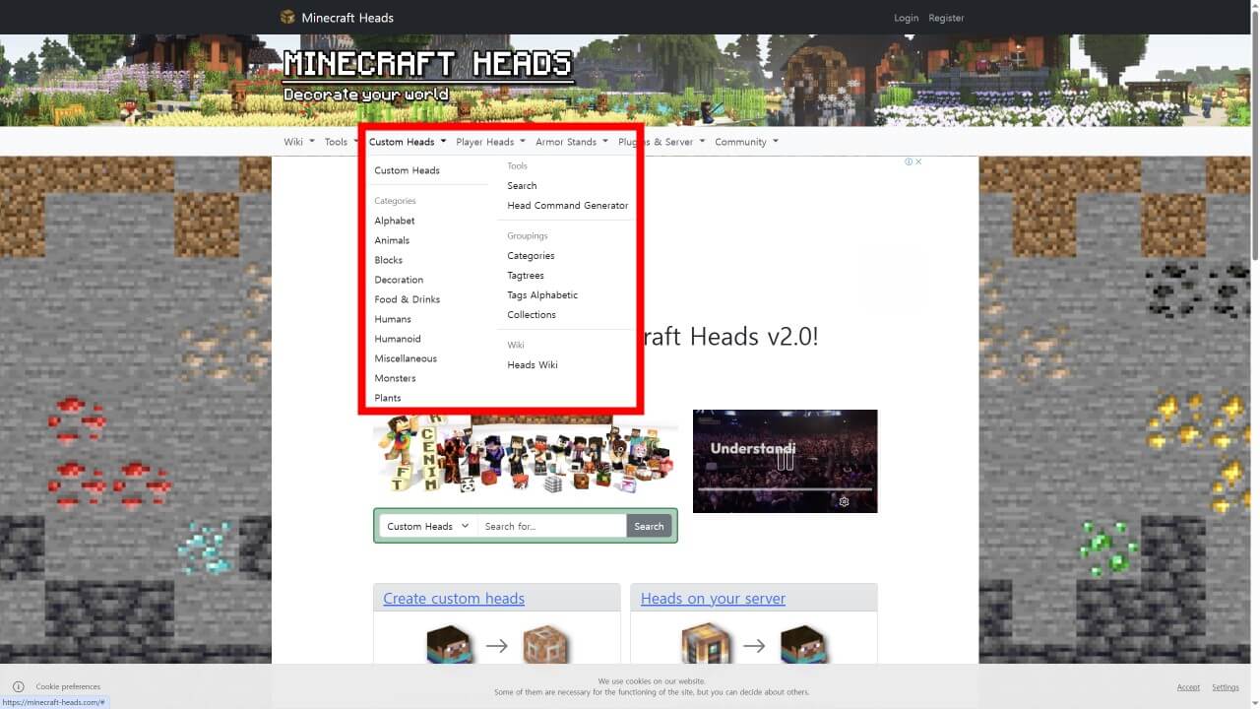Expand the Tools nav dropdown
This screenshot has height=709, width=1260.
(x=341, y=142)
